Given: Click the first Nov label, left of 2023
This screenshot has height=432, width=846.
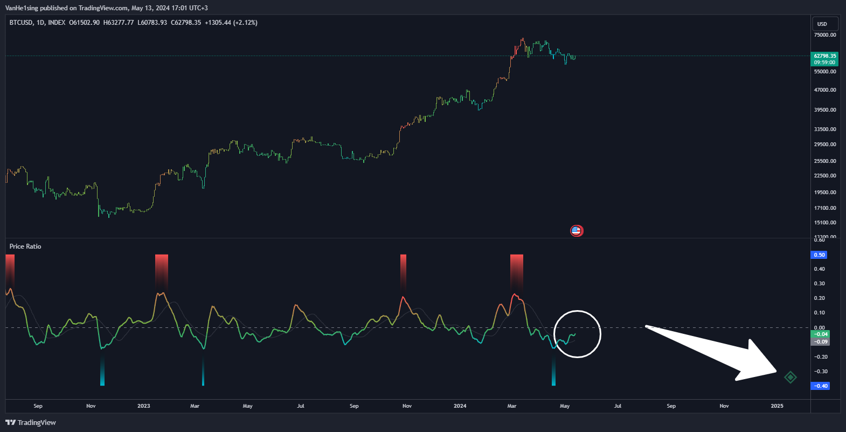Looking at the screenshot, I should 91,406.
